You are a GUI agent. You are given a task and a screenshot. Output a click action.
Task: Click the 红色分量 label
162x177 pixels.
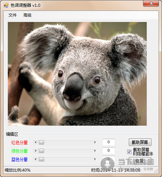(x=19, y=143)
